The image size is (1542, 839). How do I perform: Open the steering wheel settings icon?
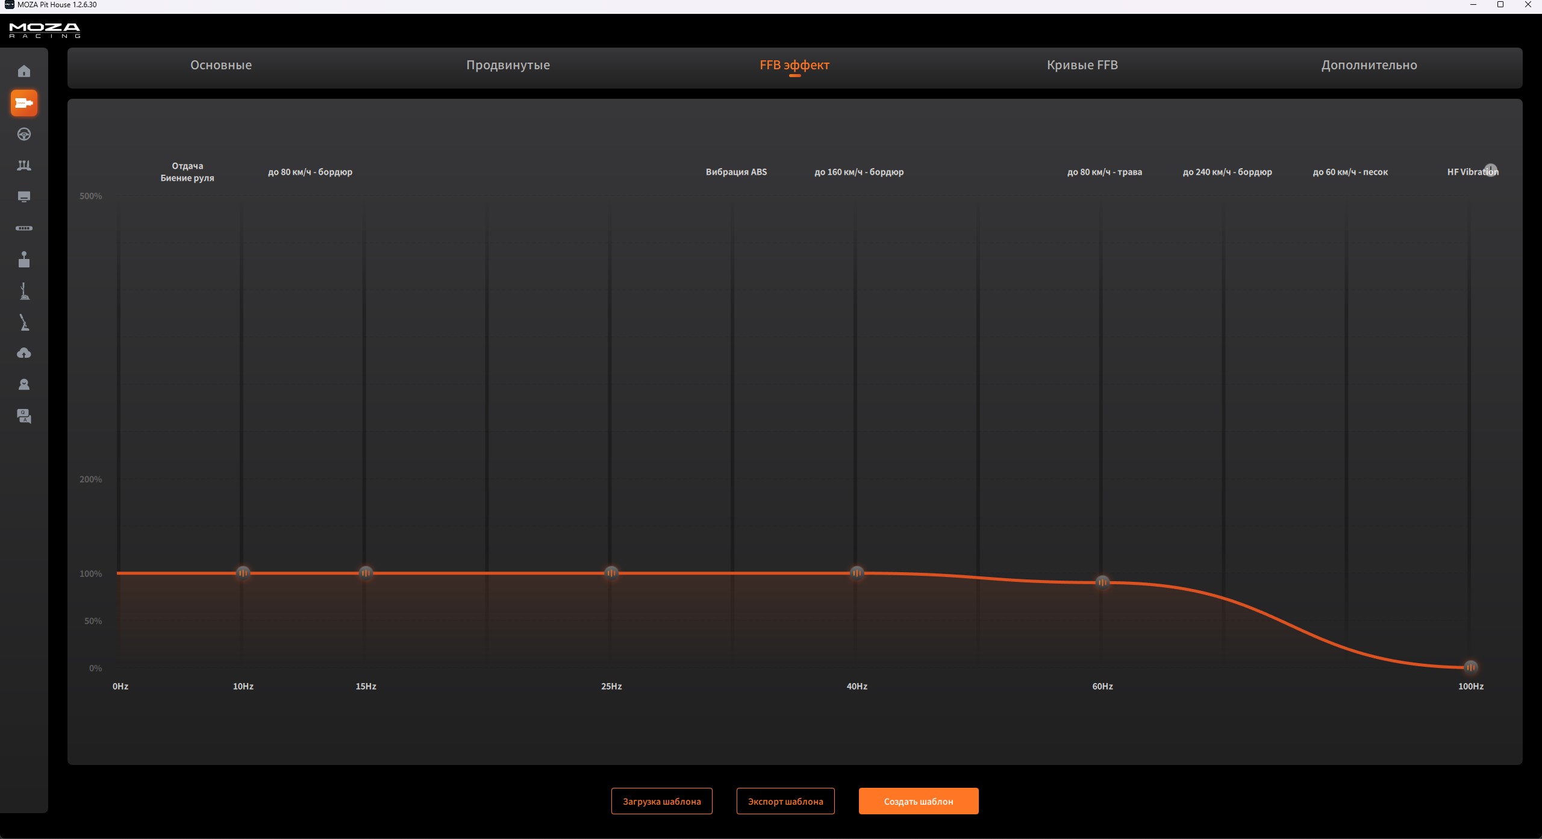click(24, 134)
